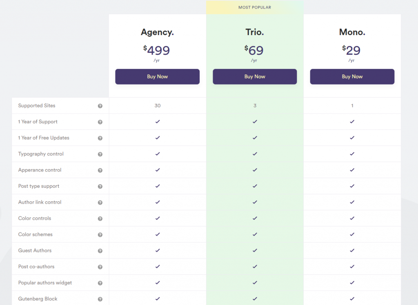Viewport: 418px width, 305px height.
Task: Open Post type support help icon
Action: click(100, 186)
